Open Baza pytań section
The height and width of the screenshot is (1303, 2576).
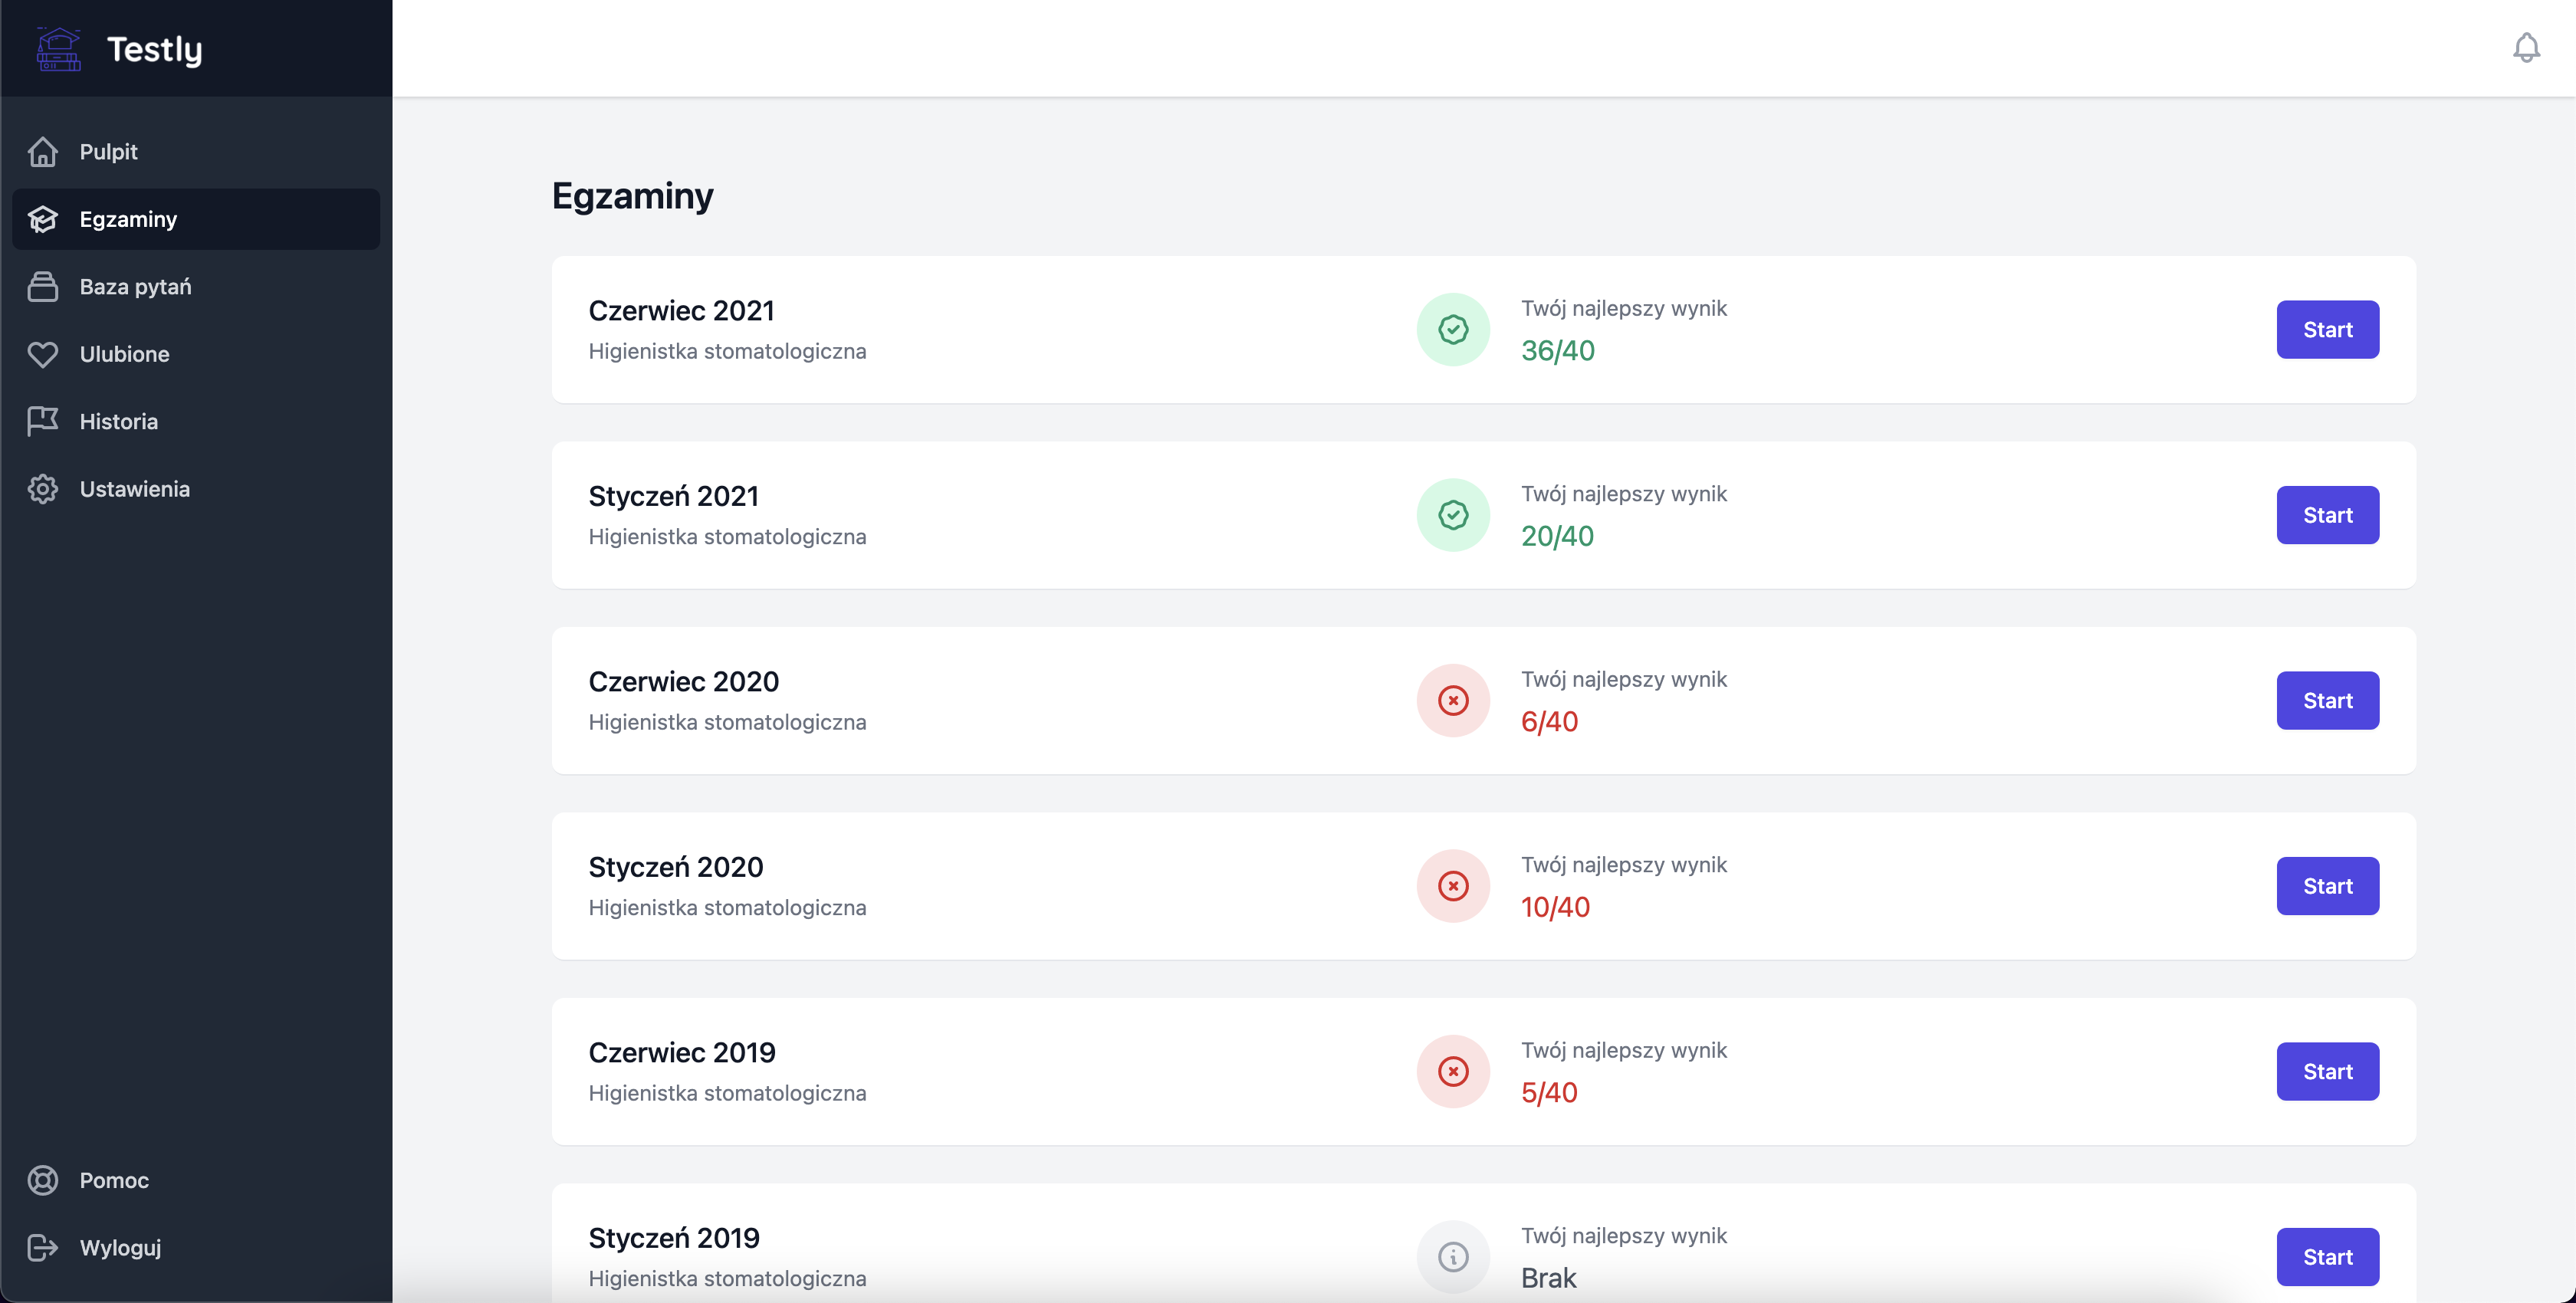point(196,287)
